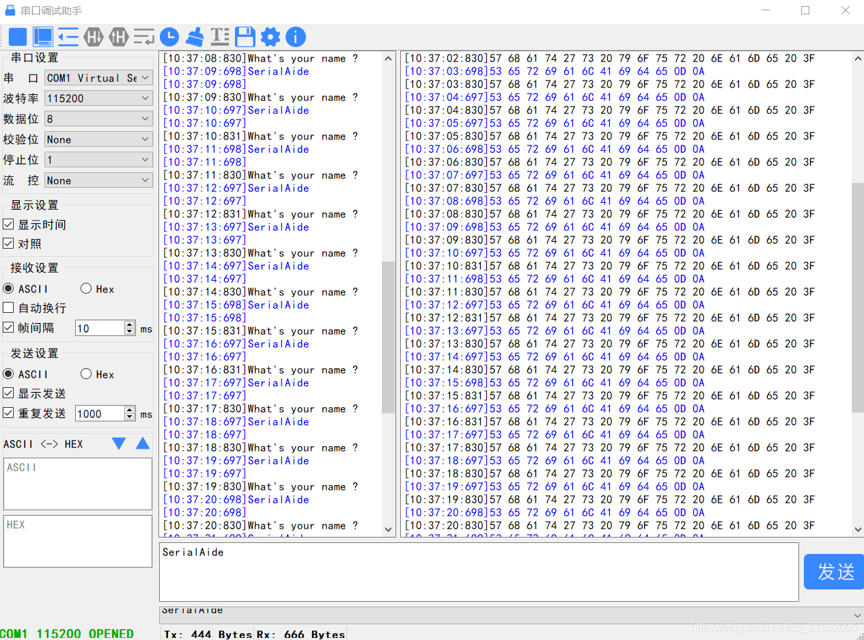Viewport: 864px width, 640px height.
Task: Click the [10:37:02:830] hex log line
Action: 610,58
